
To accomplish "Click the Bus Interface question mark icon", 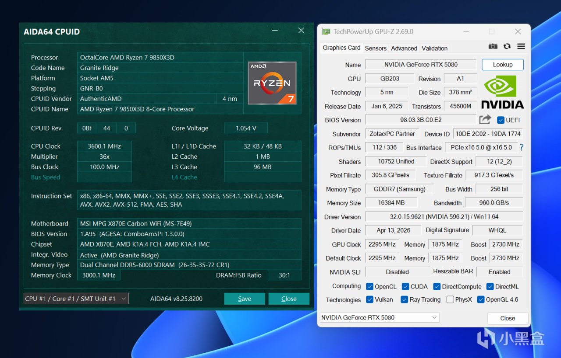I will [522, 148].
